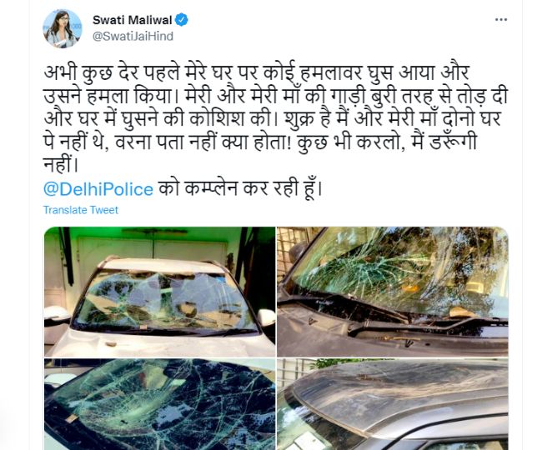Open bottom-left photo of shattered dark glass
The image size is (542, 450).
160,404
